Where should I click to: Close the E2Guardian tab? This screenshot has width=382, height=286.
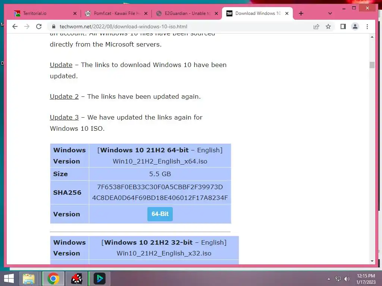(216, 13)
